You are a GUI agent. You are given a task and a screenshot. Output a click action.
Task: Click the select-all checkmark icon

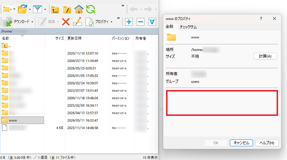[x=152, y=22]
